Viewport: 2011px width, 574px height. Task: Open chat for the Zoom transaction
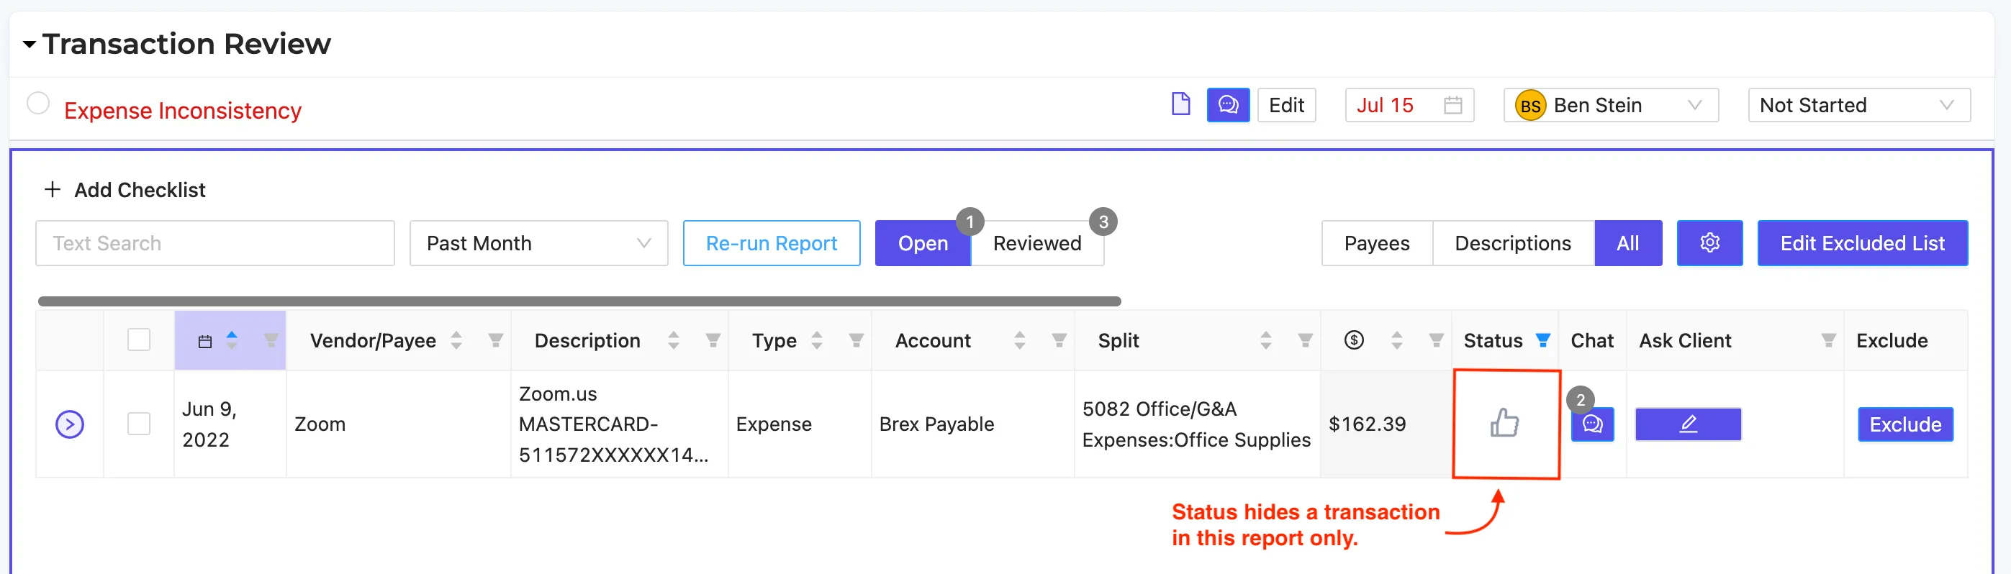point(1593,424)
